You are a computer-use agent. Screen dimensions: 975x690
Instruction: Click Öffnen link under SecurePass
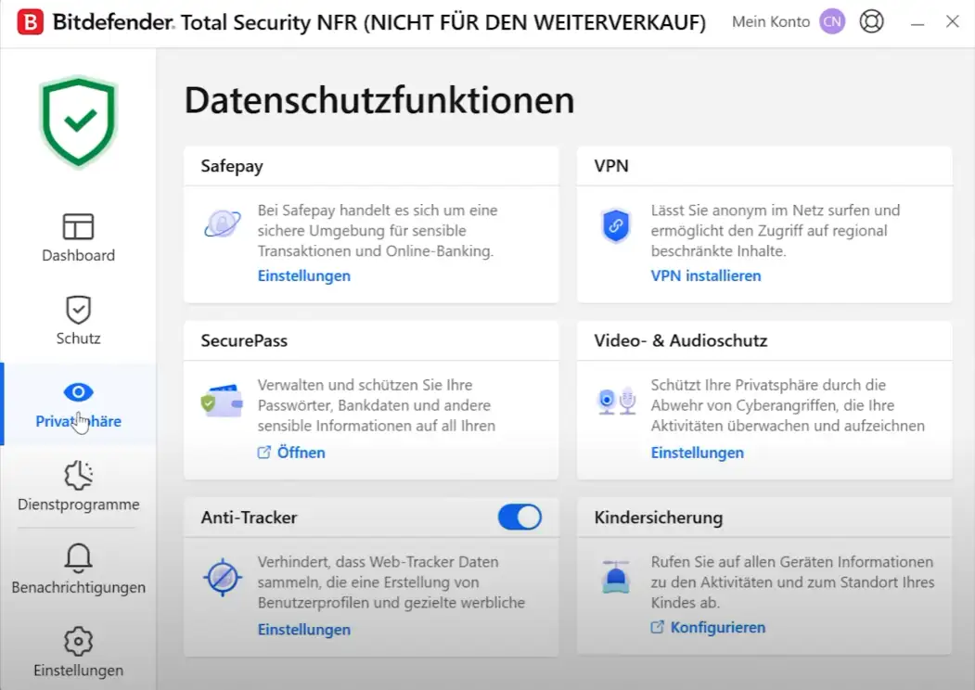click(301, 453)
